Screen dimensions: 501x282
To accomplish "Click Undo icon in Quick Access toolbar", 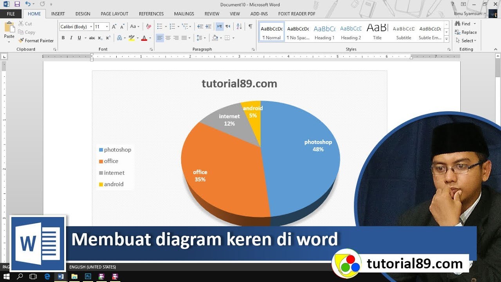I will (27, 4).
